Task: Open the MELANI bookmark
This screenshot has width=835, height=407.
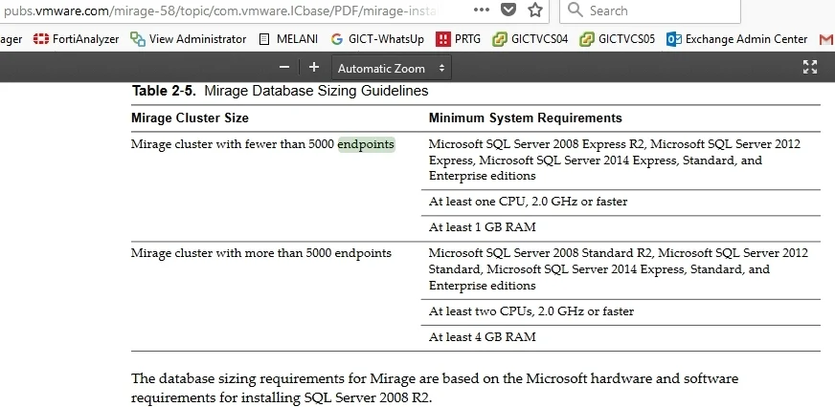Action: click(x=288, y=39)
